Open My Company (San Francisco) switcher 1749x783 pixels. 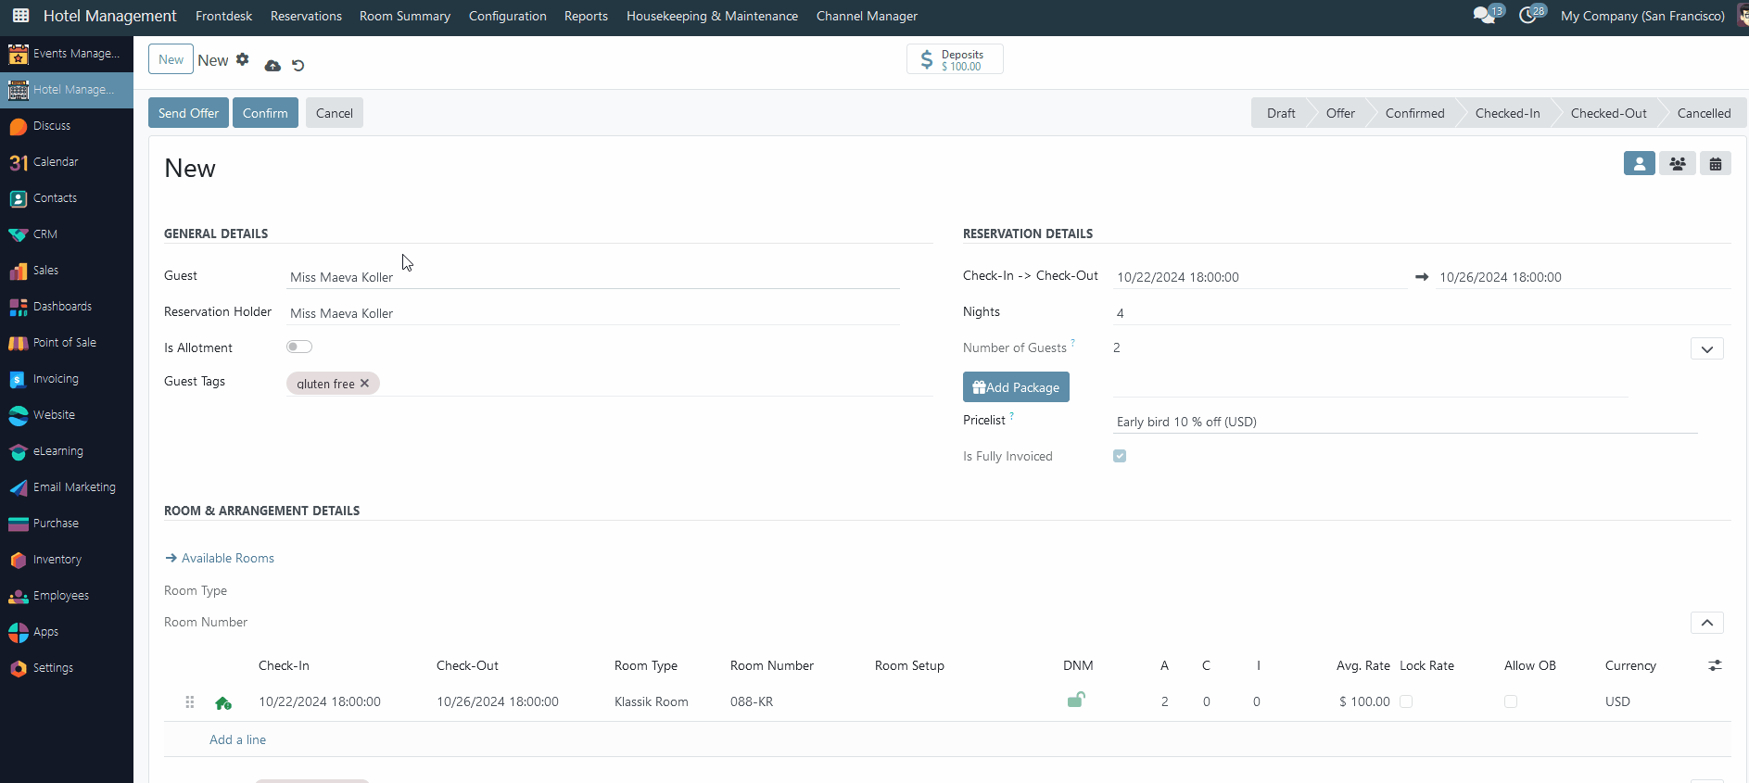pos(1642,16)
